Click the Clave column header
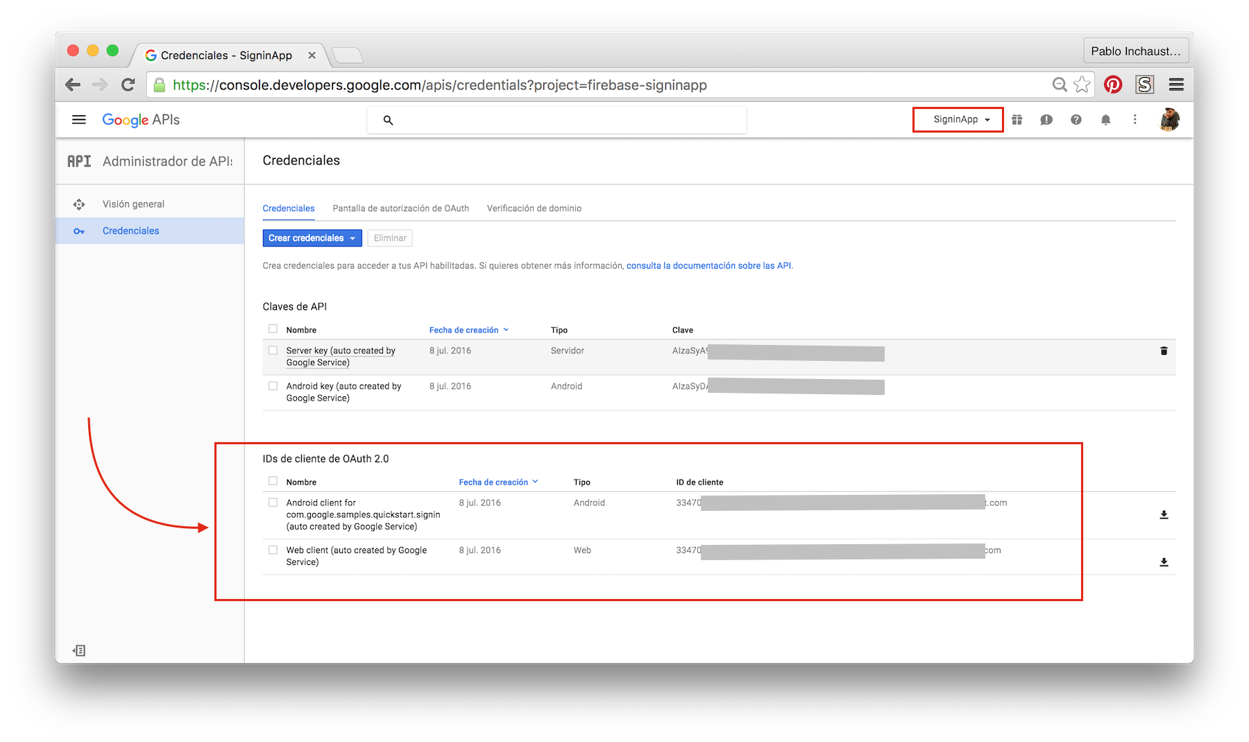This screenshot has height=742, width=1249. click(682, 330)
